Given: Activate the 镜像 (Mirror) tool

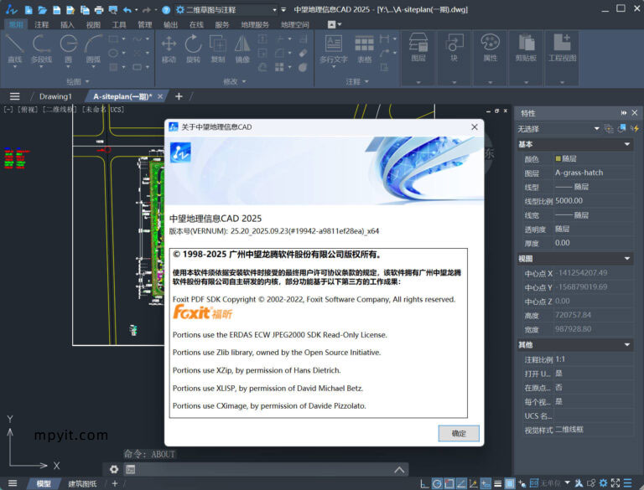Looking at the screenshot, I should (x=242, y=48).
